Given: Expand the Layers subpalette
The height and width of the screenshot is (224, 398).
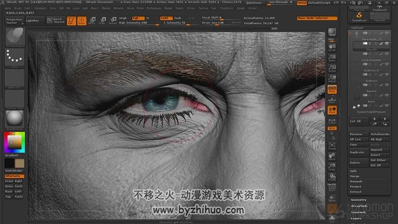Looking at the screenshot, I should pyautogui.click(x=356, y=218).
